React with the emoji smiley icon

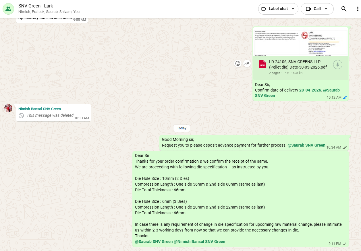tap(238, 63)
